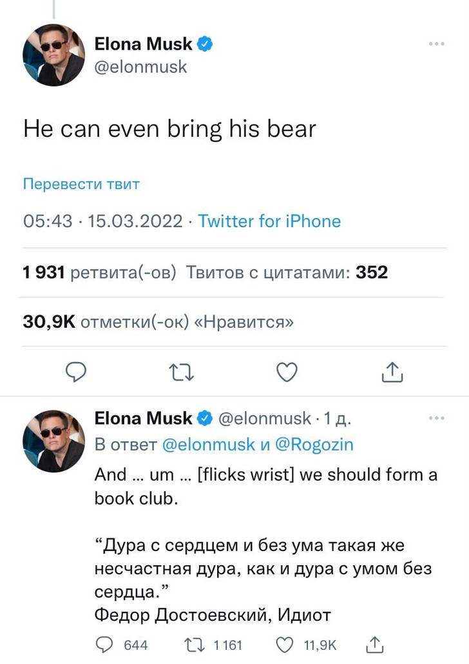Retweet the main 'bear' tweet
Screen dimensions: 469x664
point(181,372)
